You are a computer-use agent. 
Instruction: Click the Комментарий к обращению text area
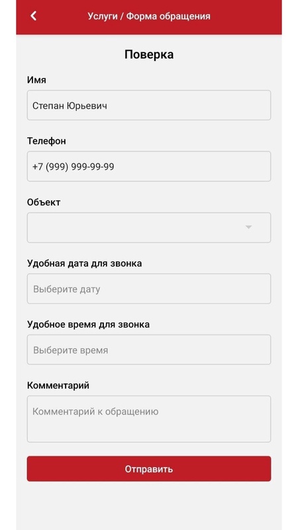point(149,419)
